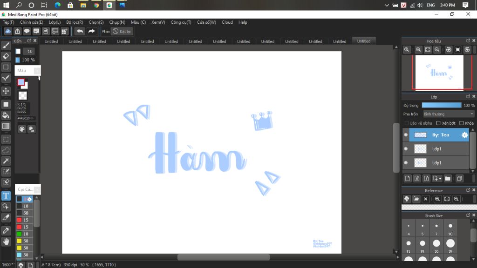Open the Bộ lọc(R) menu
The image size is (477, 268).
click(x=75, y=22)
